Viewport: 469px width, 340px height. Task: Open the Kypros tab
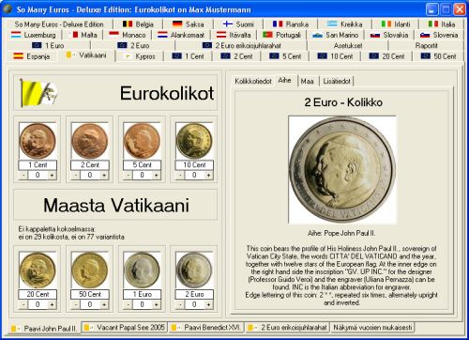pos(140,56)
